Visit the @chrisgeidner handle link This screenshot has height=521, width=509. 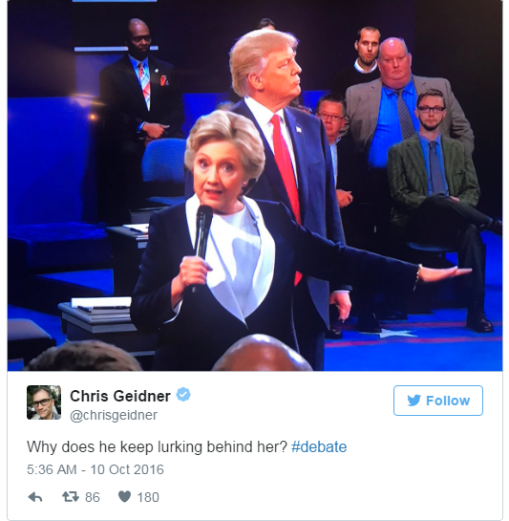point(114,415)
